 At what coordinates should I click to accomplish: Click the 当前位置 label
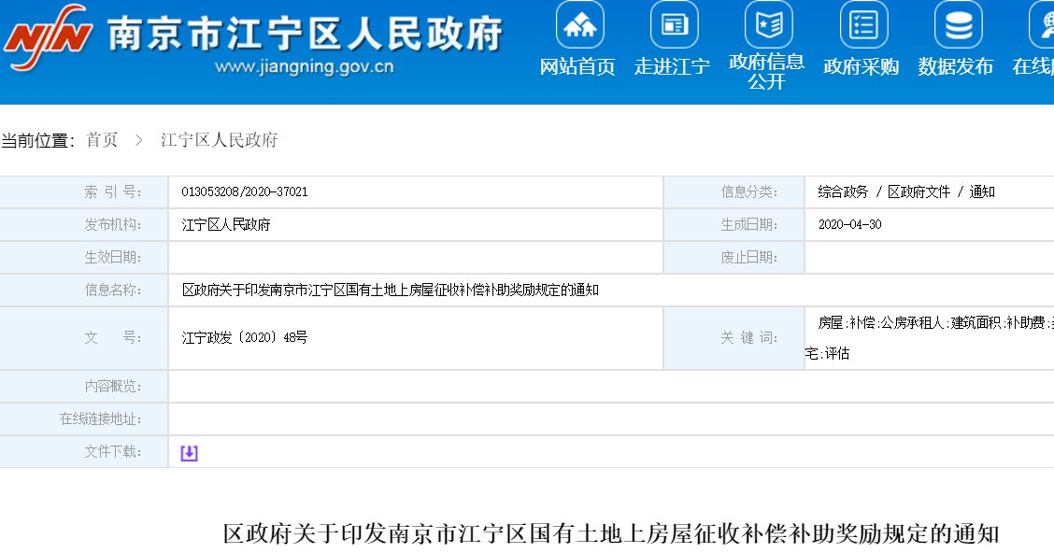(37, 140)
